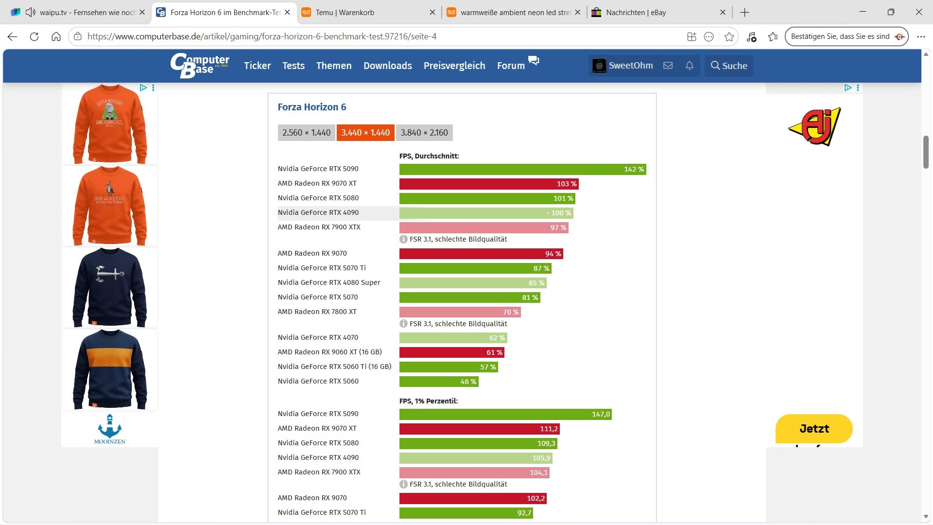
Task: Open right ad options three-dot icon
Action: click(x=858, y=87)
